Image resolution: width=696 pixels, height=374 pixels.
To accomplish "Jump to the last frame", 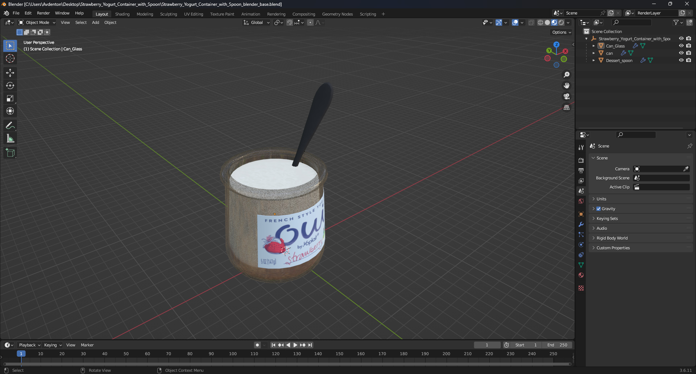I will coord(310,345).
